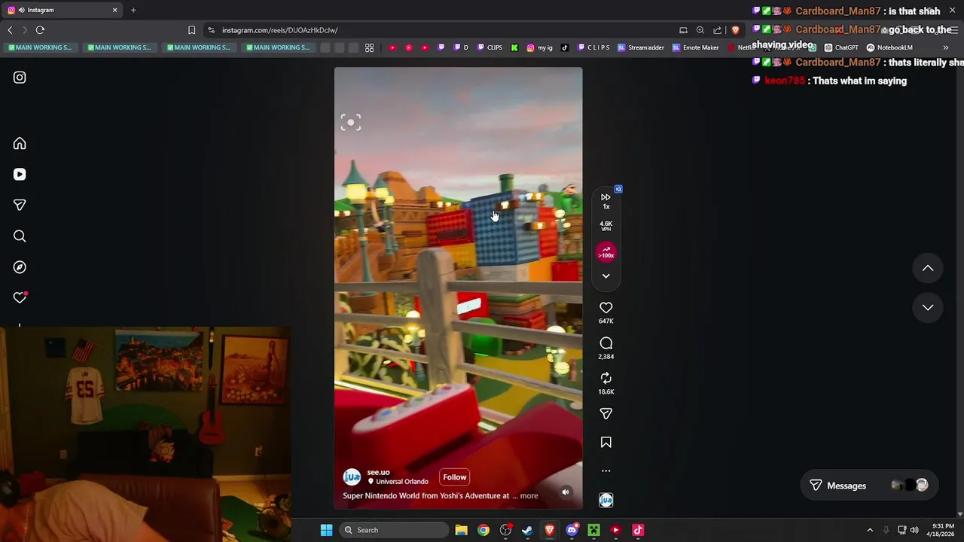Viewport: 964px width, 542px height.
Task: Go to Instagram Home
Action: (x=20, y=143)
